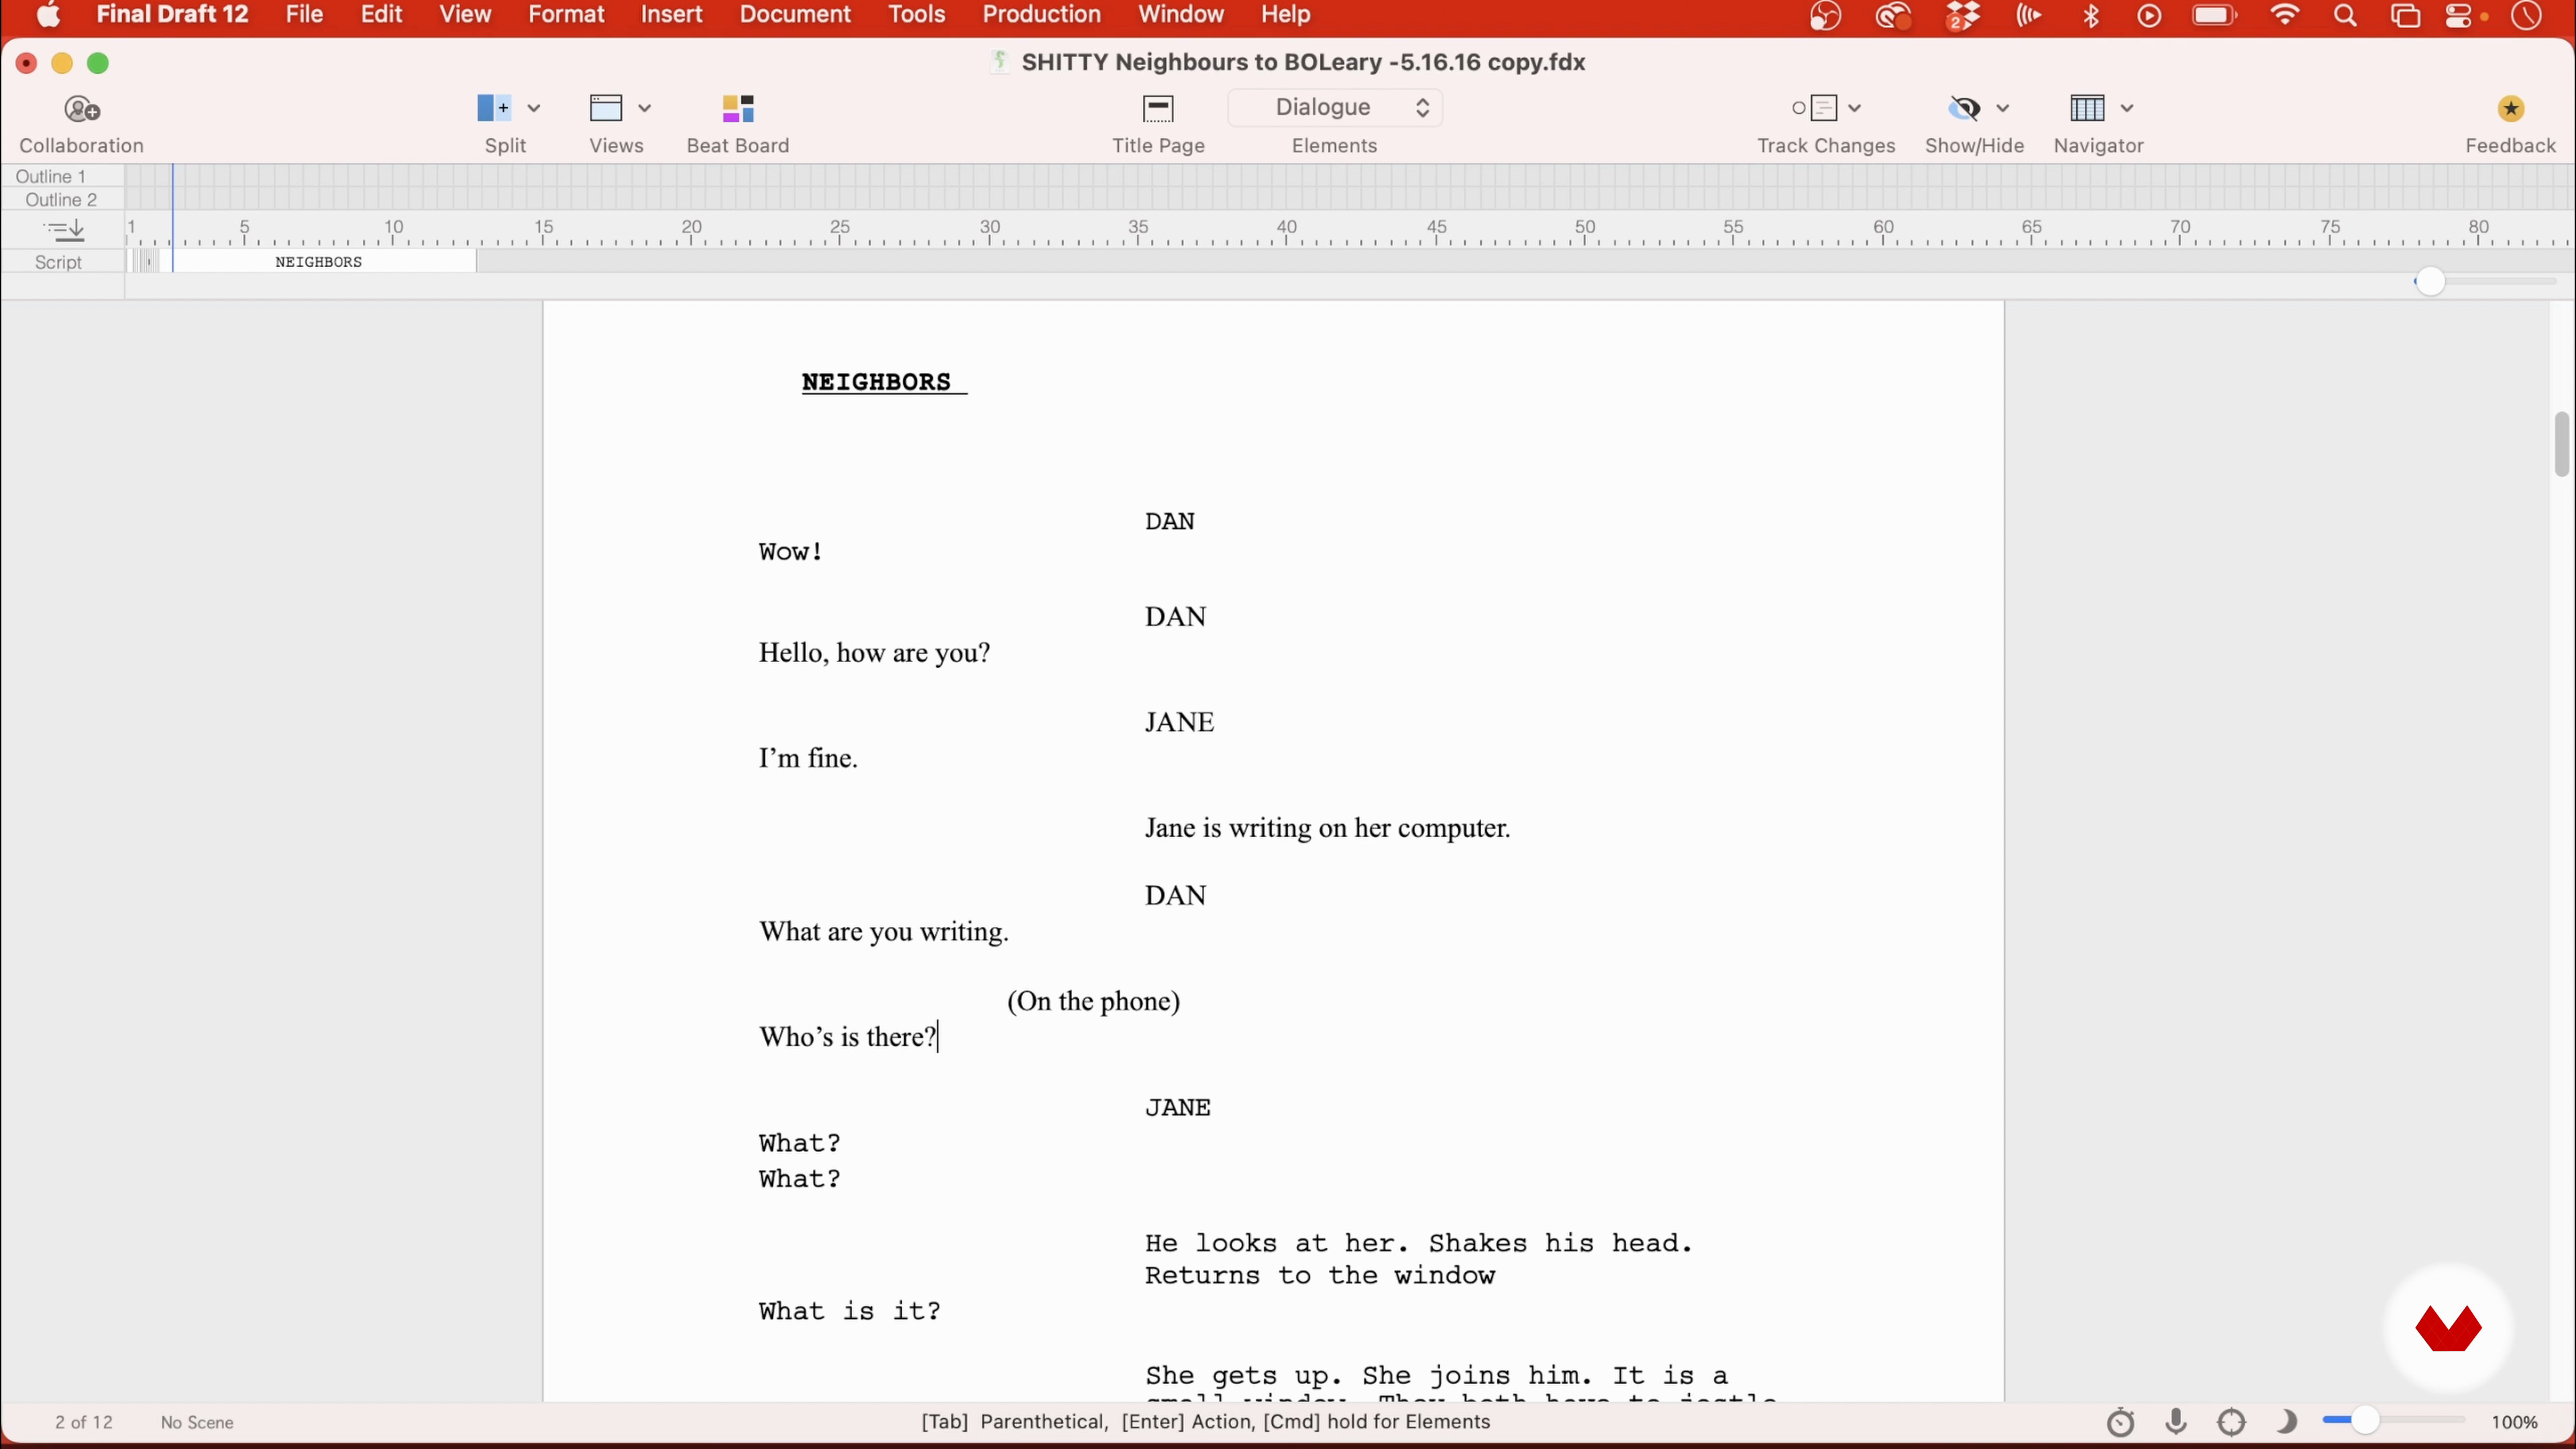Open the Dropbox menu bar icon
The height and width of the screenshot is (1449, 2576).
1963,16
